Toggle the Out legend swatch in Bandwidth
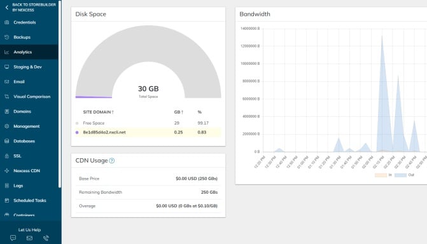427x244 pixels. [400, 175]
